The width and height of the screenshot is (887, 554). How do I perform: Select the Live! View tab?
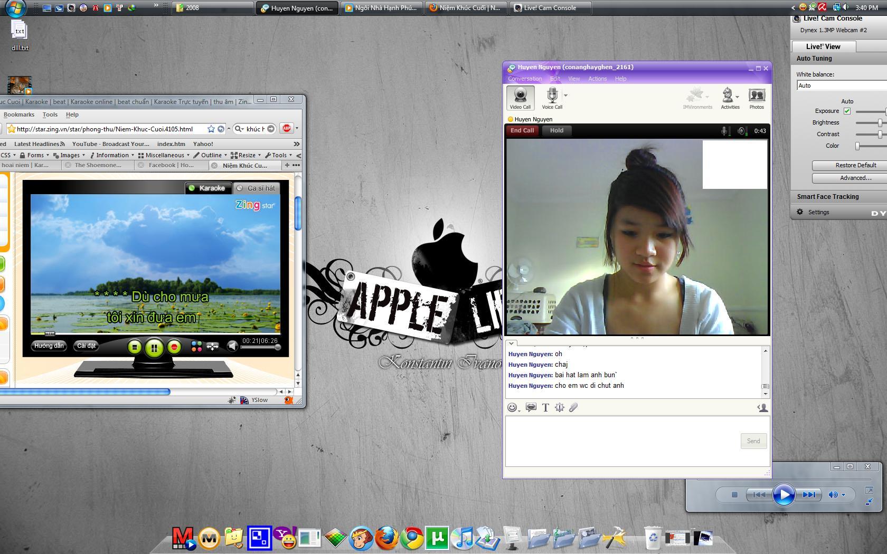[823, 46]
